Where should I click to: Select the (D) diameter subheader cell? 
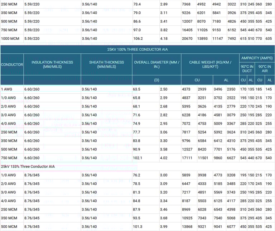pyautogui.click(x=156, y=80)
